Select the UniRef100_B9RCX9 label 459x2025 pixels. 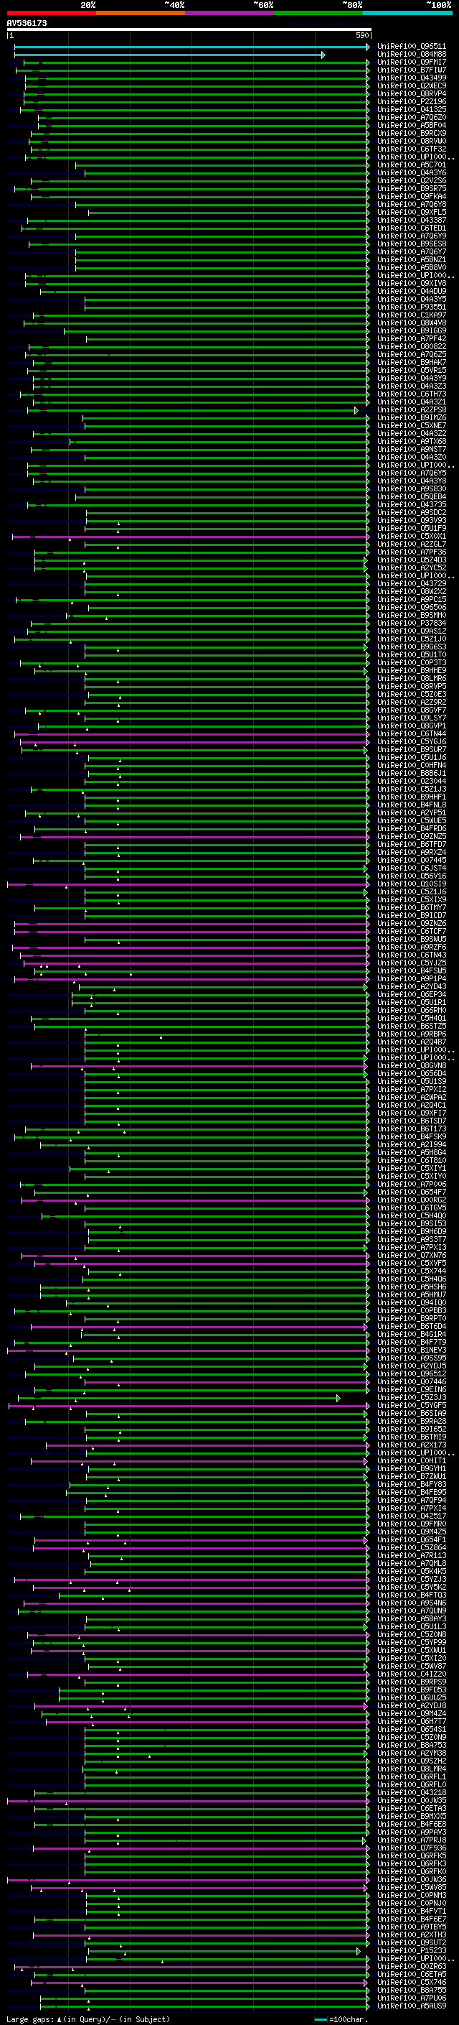[x=412, y=134]
